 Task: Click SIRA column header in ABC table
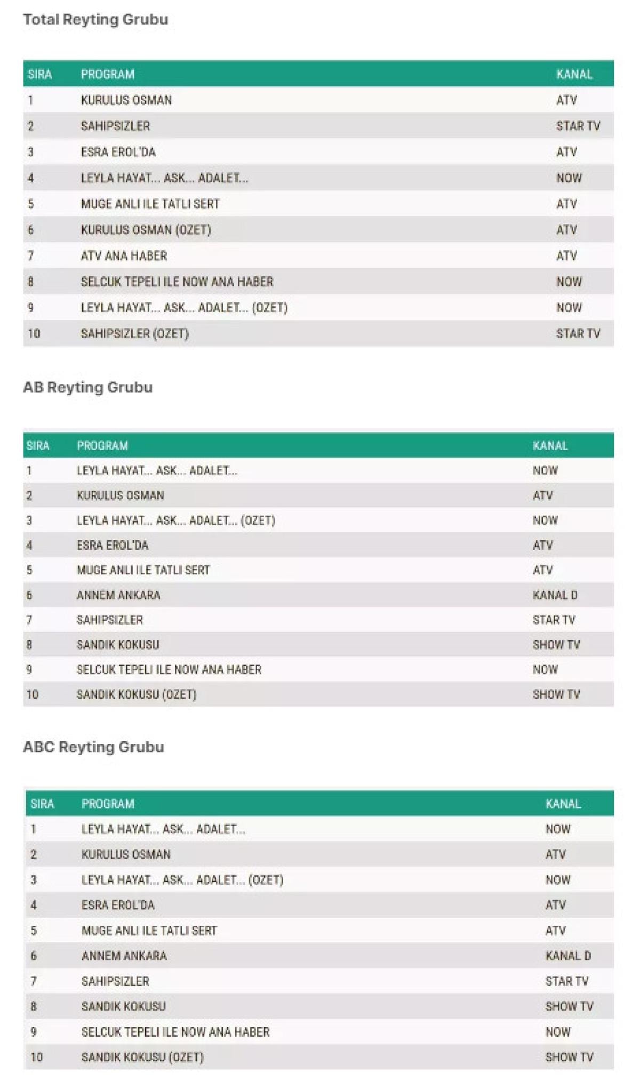tap(42, 804)
